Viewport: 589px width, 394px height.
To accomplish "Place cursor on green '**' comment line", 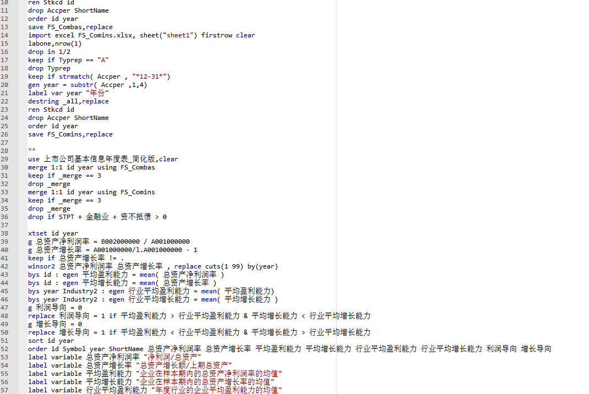I will point(32,151).
